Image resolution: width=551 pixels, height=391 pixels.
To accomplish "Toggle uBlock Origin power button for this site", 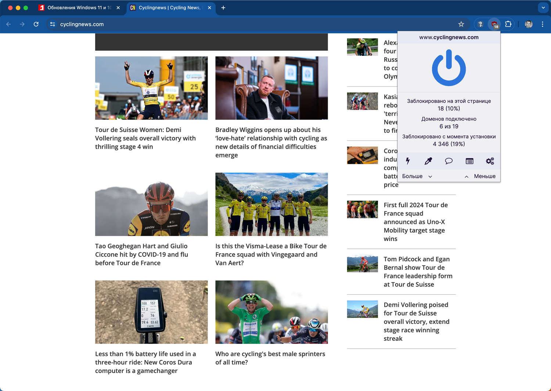I will click(449, 68).
